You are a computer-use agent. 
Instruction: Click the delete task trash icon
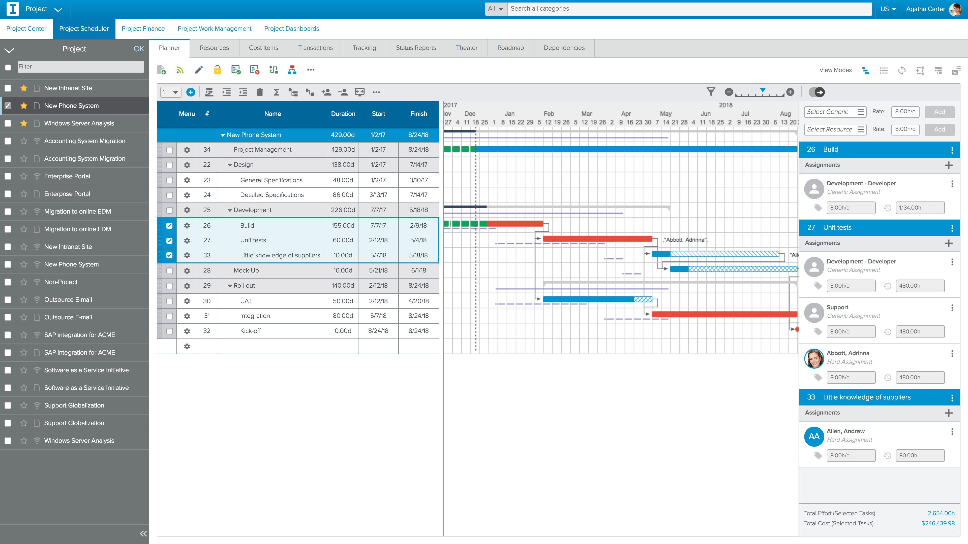point(260,92)
